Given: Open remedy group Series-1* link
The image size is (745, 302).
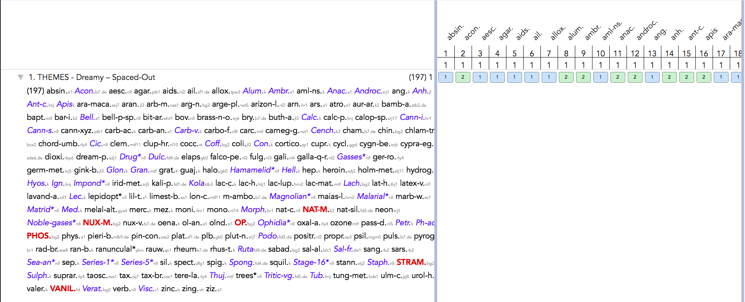Looking at the screenshot, I should [x=98, y=262].
